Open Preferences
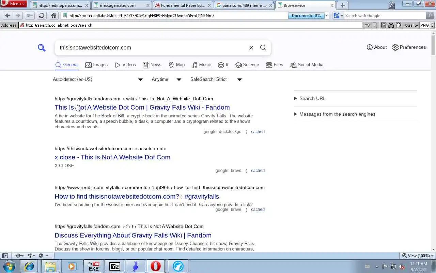 (409, 47)
